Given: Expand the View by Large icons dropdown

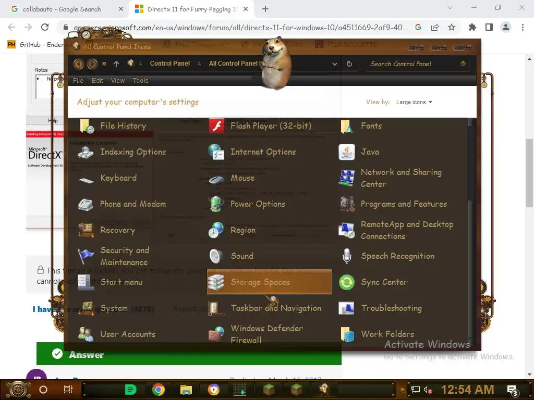Looking at the screenshot, I should 414,102.
